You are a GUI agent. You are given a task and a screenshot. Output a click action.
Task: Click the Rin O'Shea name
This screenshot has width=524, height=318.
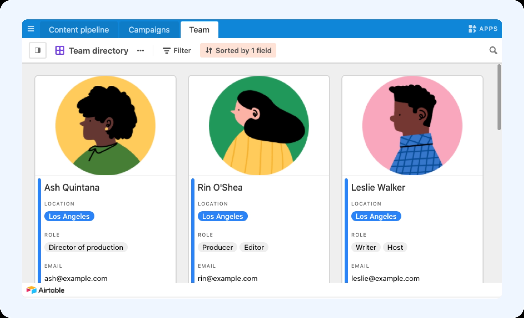[x=220, y=187]
